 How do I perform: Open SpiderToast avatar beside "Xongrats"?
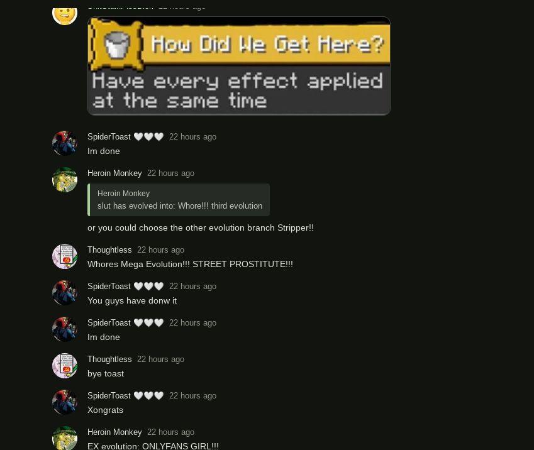(65, 402)
